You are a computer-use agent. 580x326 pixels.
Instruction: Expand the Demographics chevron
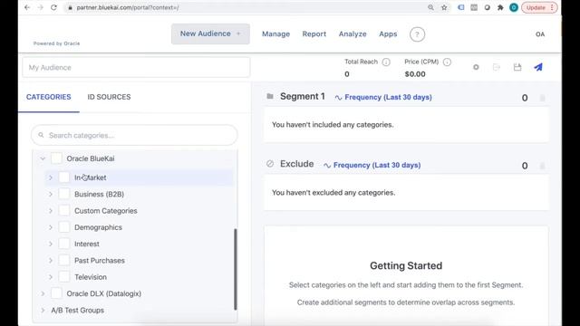pos(51,227)
